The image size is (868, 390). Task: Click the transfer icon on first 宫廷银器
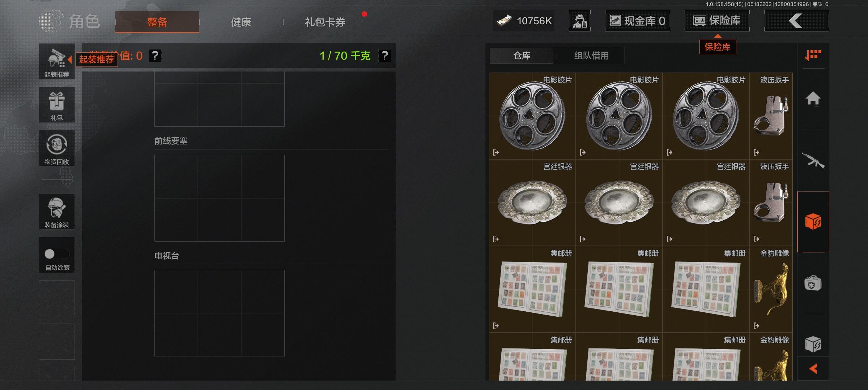[x=496, y=239]
